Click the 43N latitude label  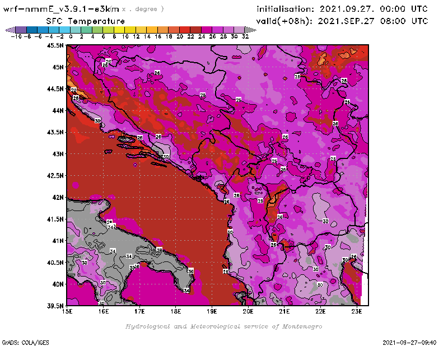point(58,154)
